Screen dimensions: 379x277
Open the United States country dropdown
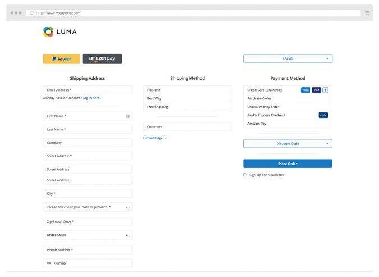point(88,235)
